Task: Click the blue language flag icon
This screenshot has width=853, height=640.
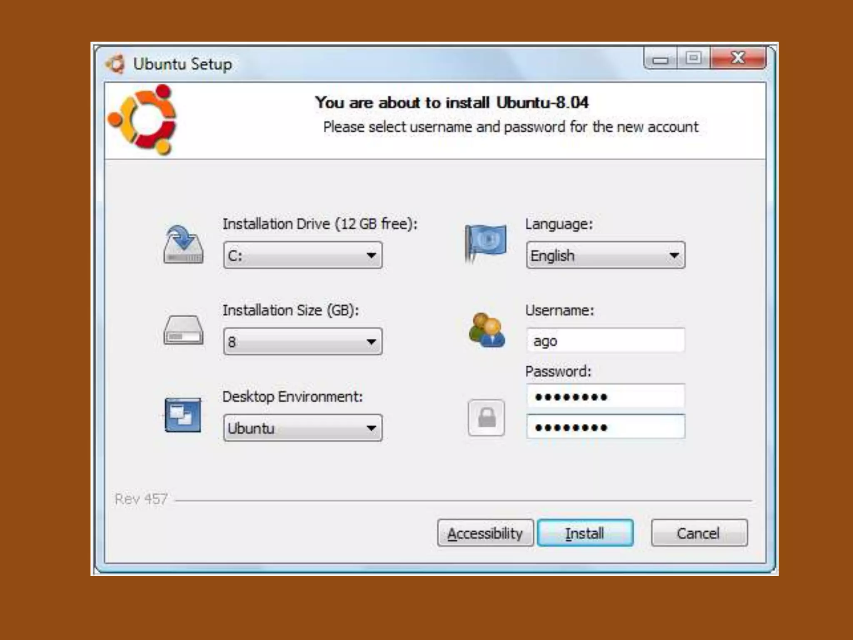Action: pyautogui.click(x=486, y=242)
